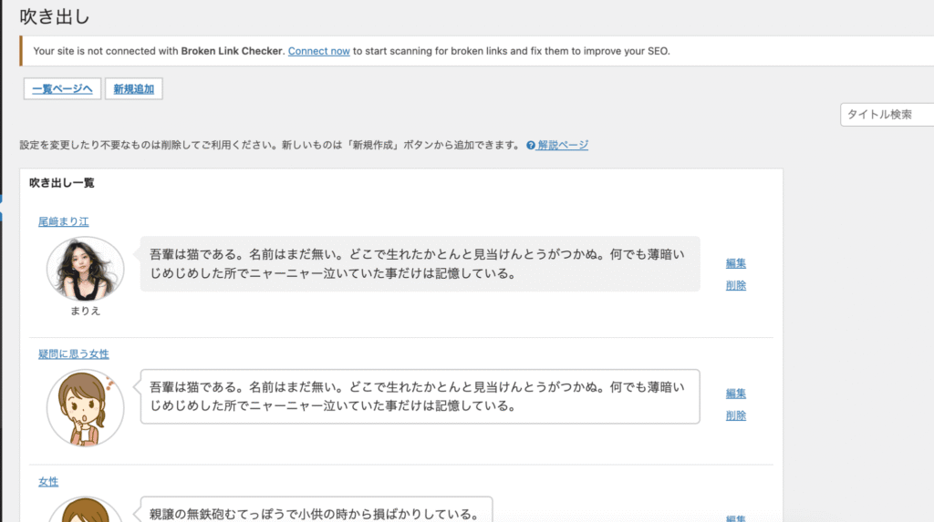
Task: Click the bubble starting with 親譲りの無鉄砲
Action: pyautogui.click(x=315, y=512)
